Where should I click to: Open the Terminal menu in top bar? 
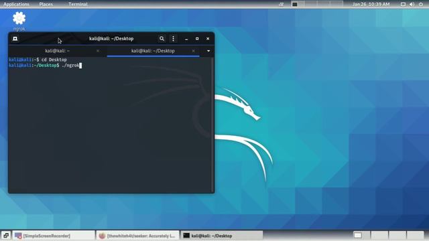(78, 4)
